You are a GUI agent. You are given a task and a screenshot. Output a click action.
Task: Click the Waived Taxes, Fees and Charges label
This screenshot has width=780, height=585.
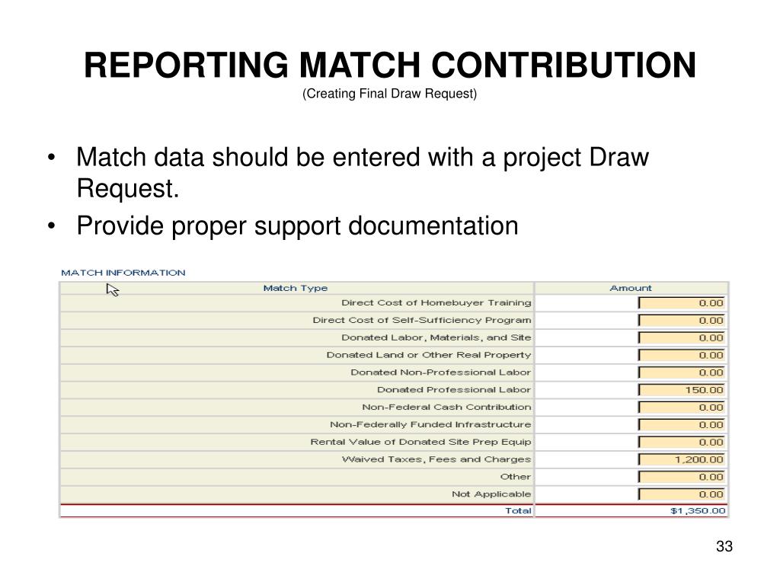pyautogui.click(x=436, y=459)
